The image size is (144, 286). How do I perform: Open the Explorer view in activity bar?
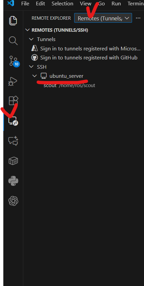[x=13, y=20]
